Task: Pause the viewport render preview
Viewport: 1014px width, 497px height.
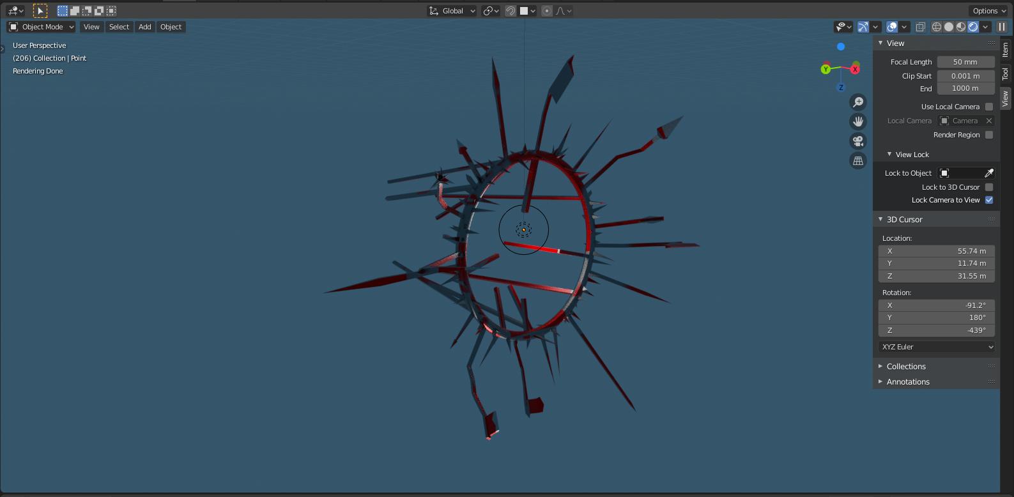Action: click(x=1002, y=27)
